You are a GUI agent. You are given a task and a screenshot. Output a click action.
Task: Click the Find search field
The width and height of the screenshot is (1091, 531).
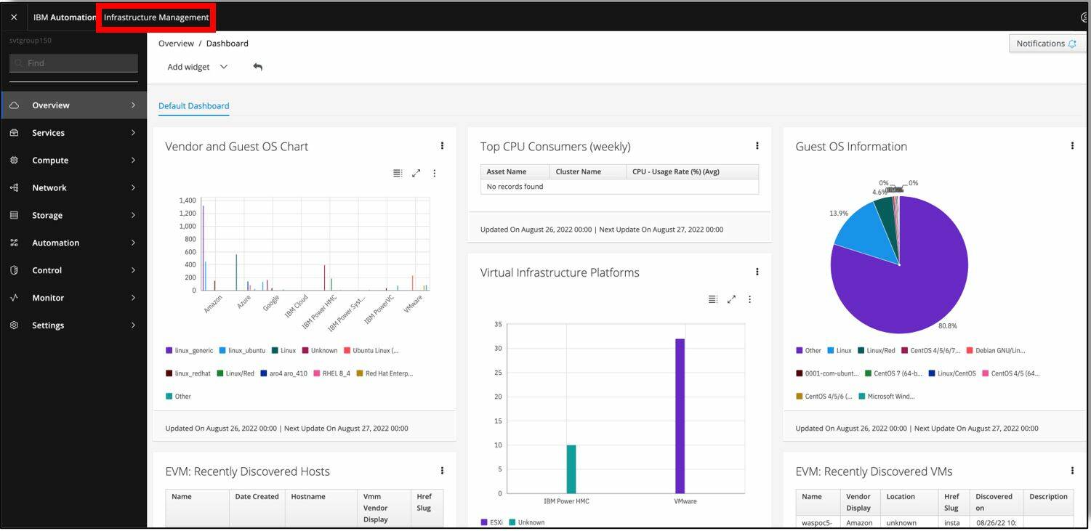tap(73, 62)
